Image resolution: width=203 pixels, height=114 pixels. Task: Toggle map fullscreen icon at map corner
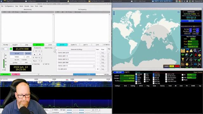(179, 12)
